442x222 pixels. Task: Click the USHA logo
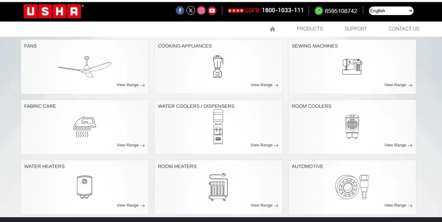click(53, 11)
